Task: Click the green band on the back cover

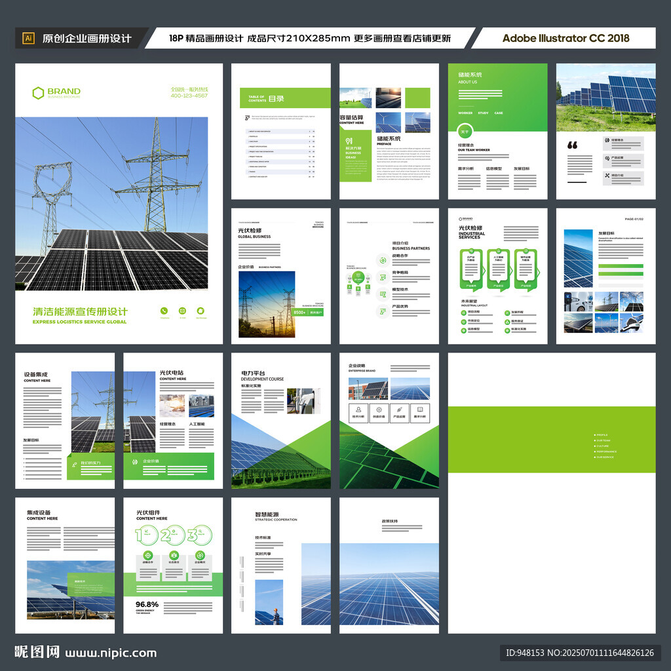Action: coord(552,440)
